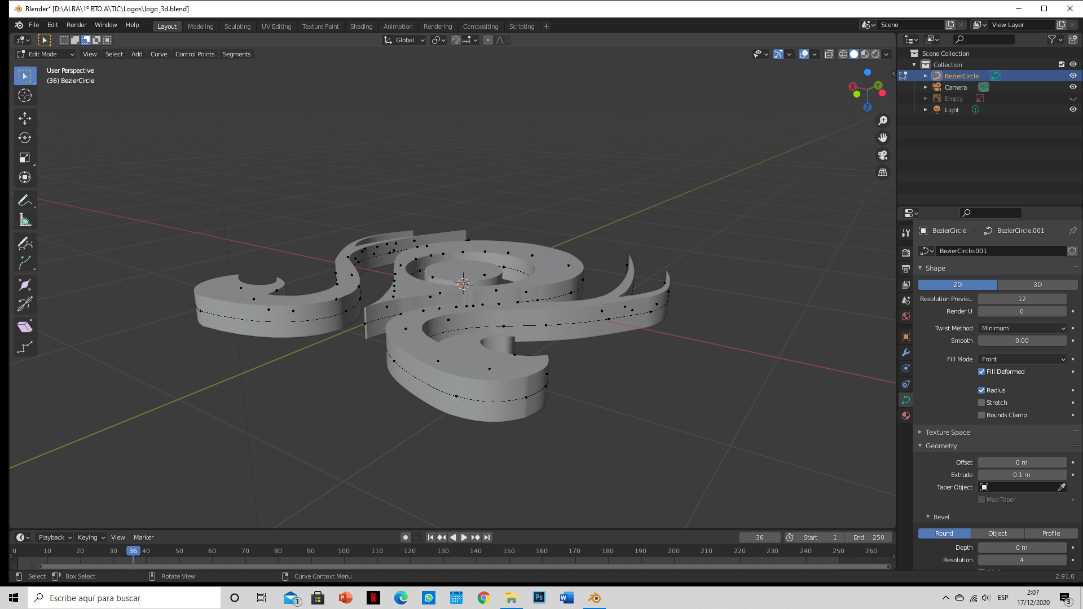
Task: Set the curve shape to 3D
Action: (1037, 285)
